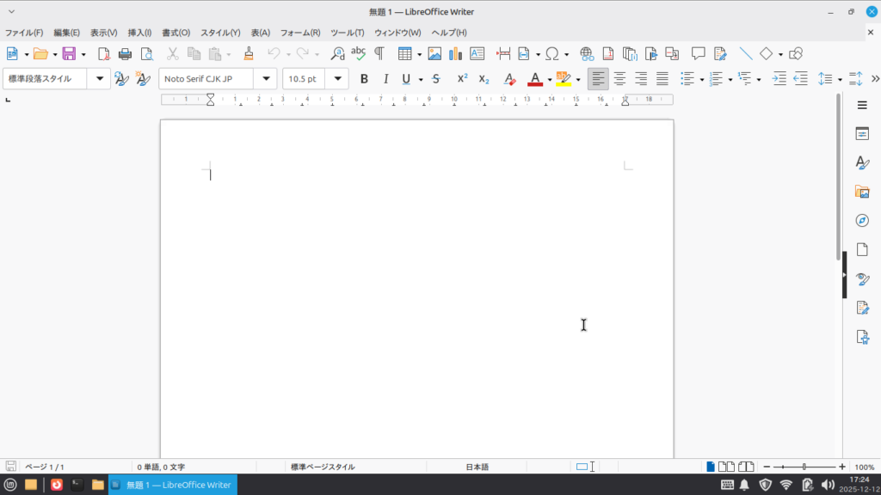Open the sidebar Gallery panel icon
This screenshot has width=881, height=495.
pyautogui.click(x=862, y=192)
